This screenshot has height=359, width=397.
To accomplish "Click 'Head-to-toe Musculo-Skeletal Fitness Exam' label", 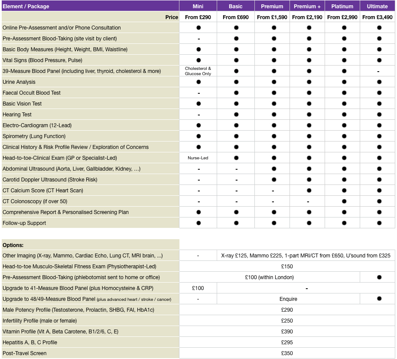I will click(79, 267).
